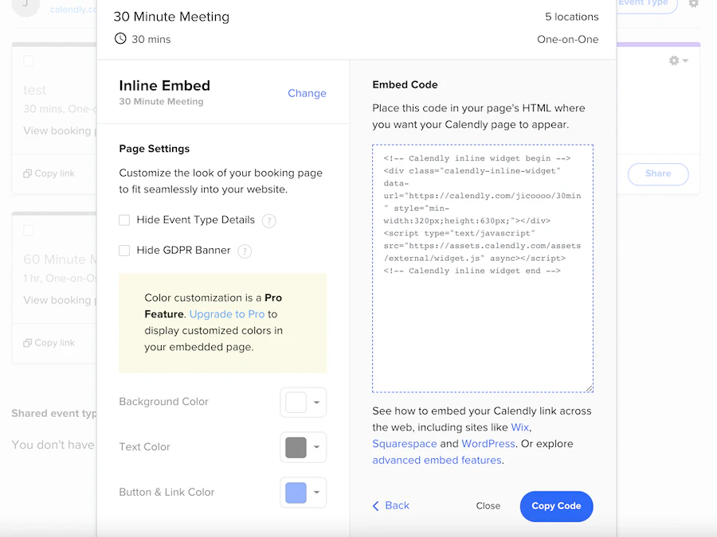Open settings gear in top right corner
The width and height of the screenshot is (717, 537).
tap(693, 4)
